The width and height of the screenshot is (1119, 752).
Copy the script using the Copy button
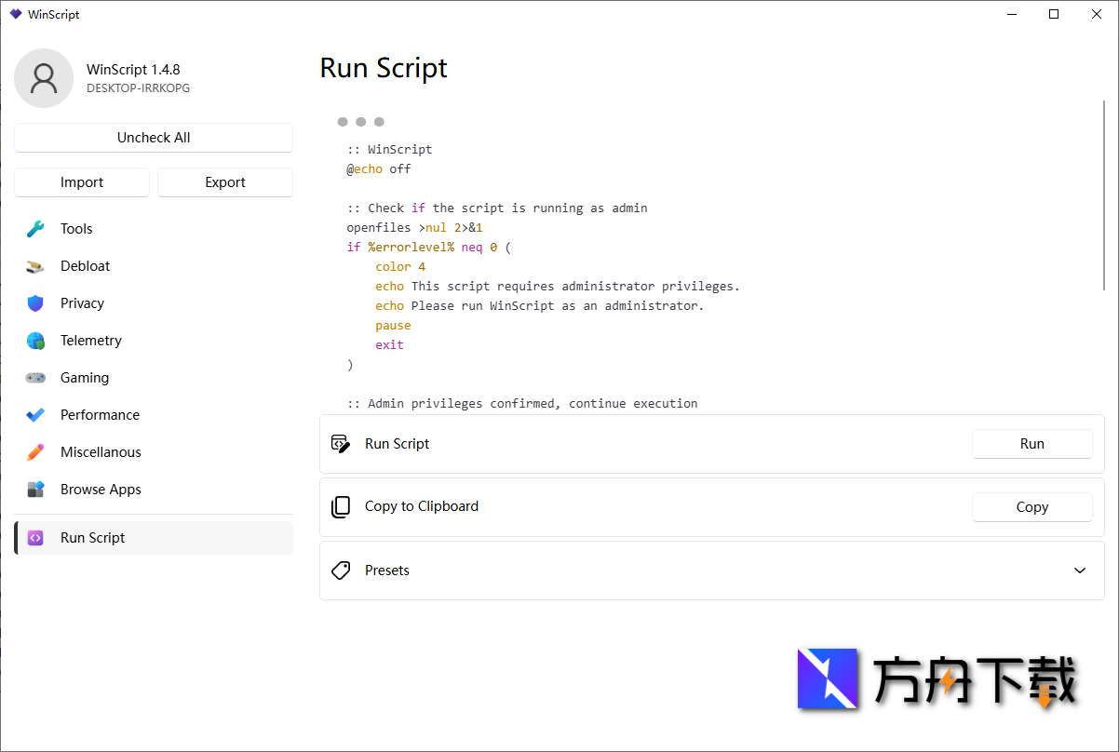pyautogui.click(x=1031, y=506)
